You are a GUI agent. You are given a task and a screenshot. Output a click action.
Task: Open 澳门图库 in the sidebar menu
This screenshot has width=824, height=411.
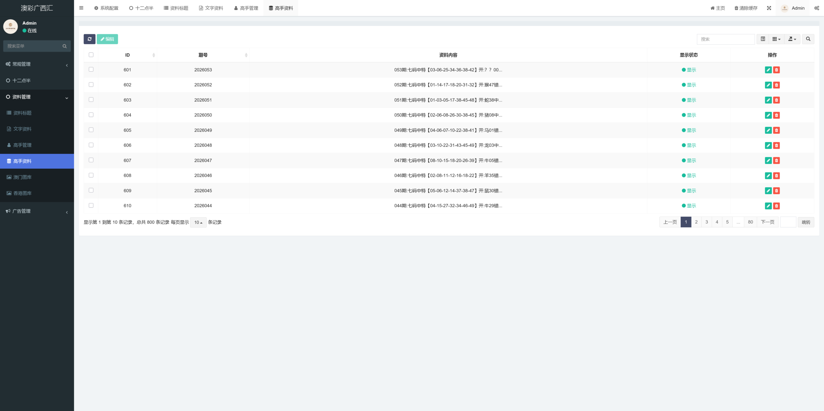[23, 177]
